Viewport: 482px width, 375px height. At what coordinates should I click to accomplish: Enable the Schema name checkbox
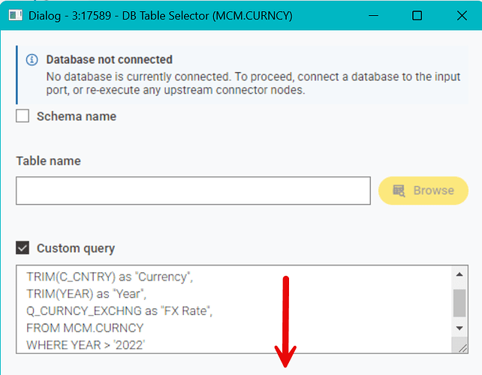coord(23,116)
